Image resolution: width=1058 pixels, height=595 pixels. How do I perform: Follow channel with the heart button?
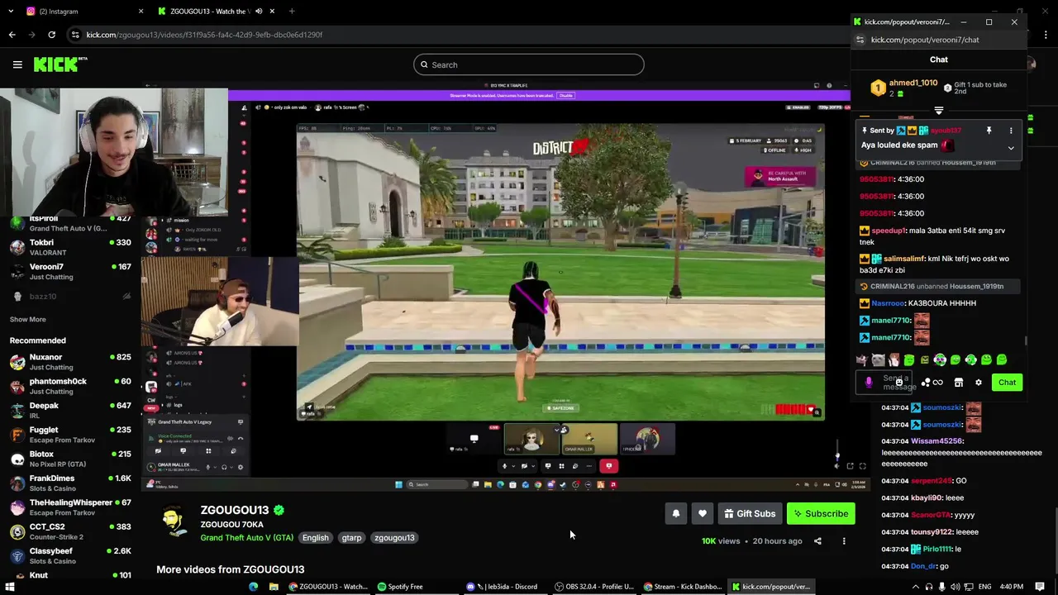(x=703, y=514)
